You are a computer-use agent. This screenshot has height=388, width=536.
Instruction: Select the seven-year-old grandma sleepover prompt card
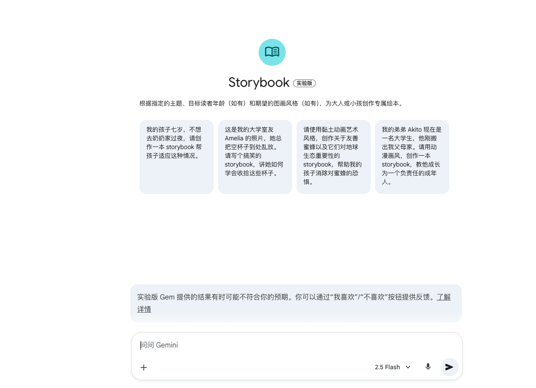coord(176,157)
